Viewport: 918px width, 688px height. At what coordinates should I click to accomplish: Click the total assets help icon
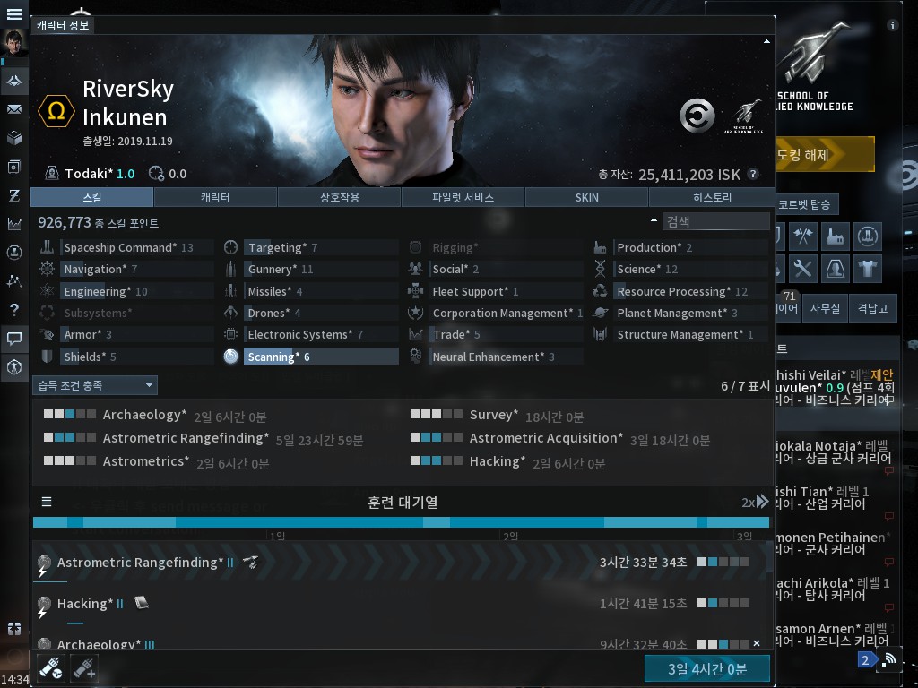(753, 175)
